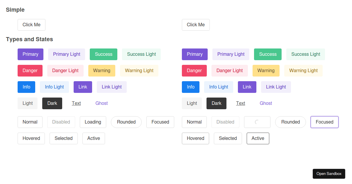
Task: Click the Ghost text button
Action: click(101, 103)
